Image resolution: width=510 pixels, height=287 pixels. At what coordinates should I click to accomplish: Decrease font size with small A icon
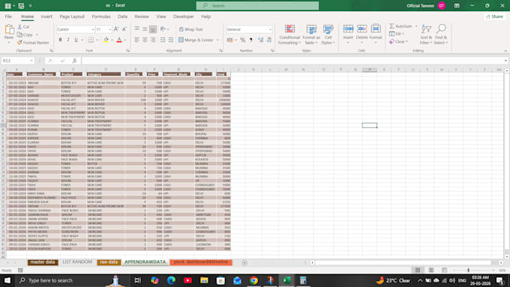[124, 29]
